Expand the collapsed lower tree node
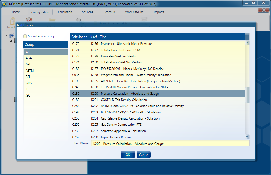The image size is (271, 175). pyautogui.click(x=11, y=100)
